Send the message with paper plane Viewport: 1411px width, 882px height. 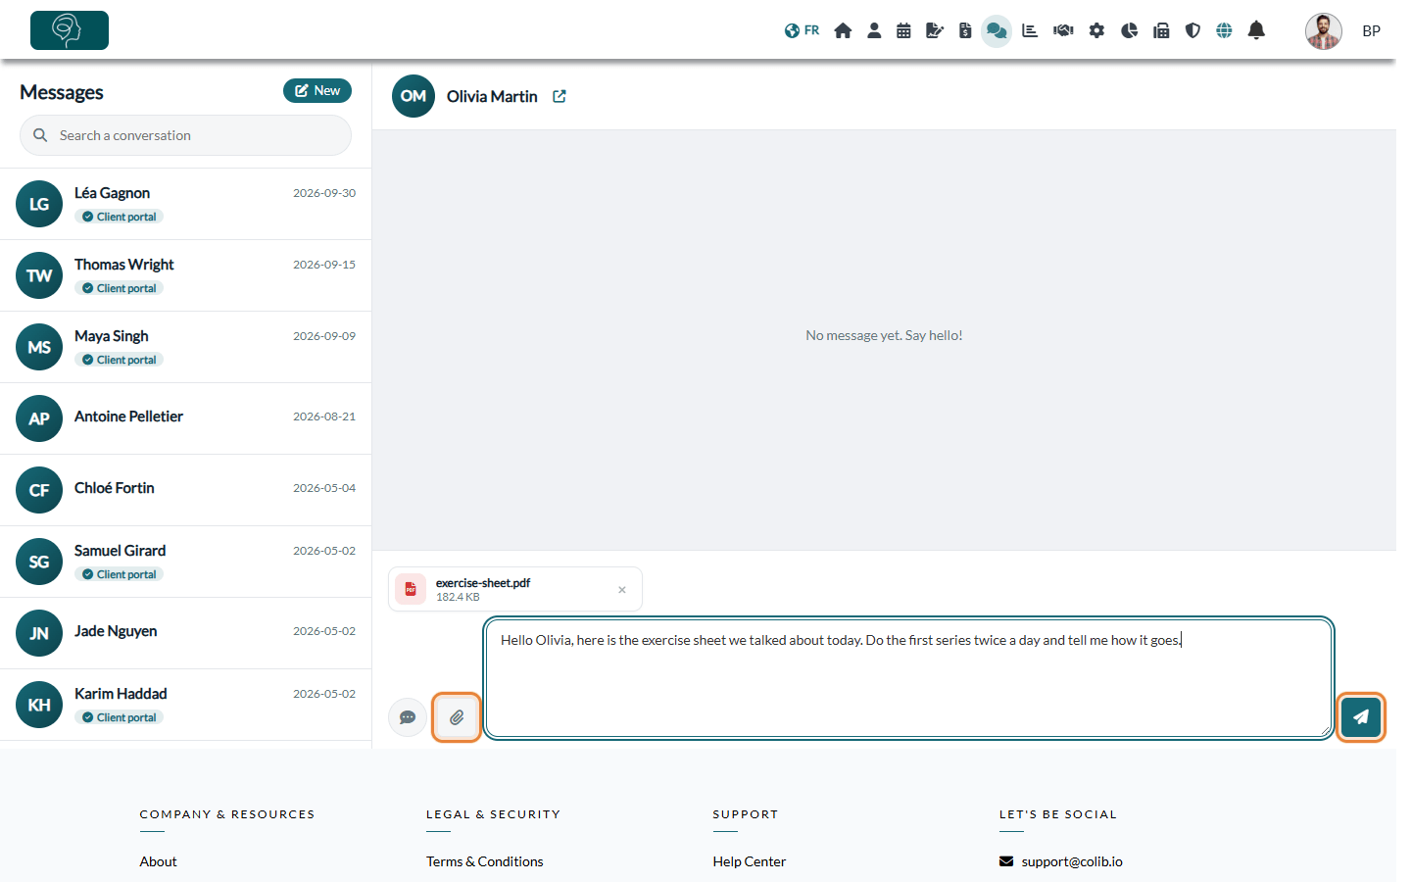click(1361, 716)
